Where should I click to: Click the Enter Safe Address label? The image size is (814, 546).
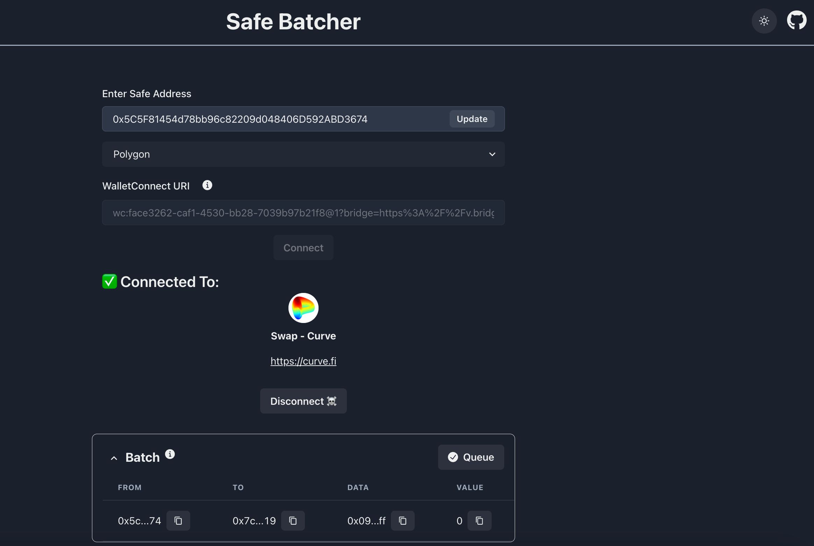[147, 94]
